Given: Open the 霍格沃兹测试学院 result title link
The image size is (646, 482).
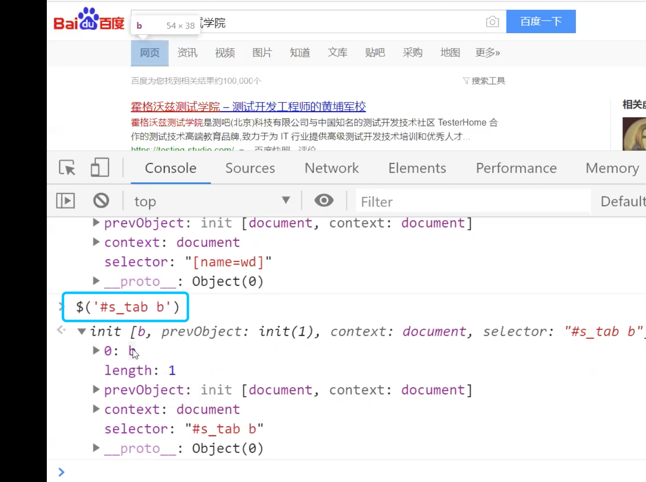Looking at the screenshot, I should 249,106.
